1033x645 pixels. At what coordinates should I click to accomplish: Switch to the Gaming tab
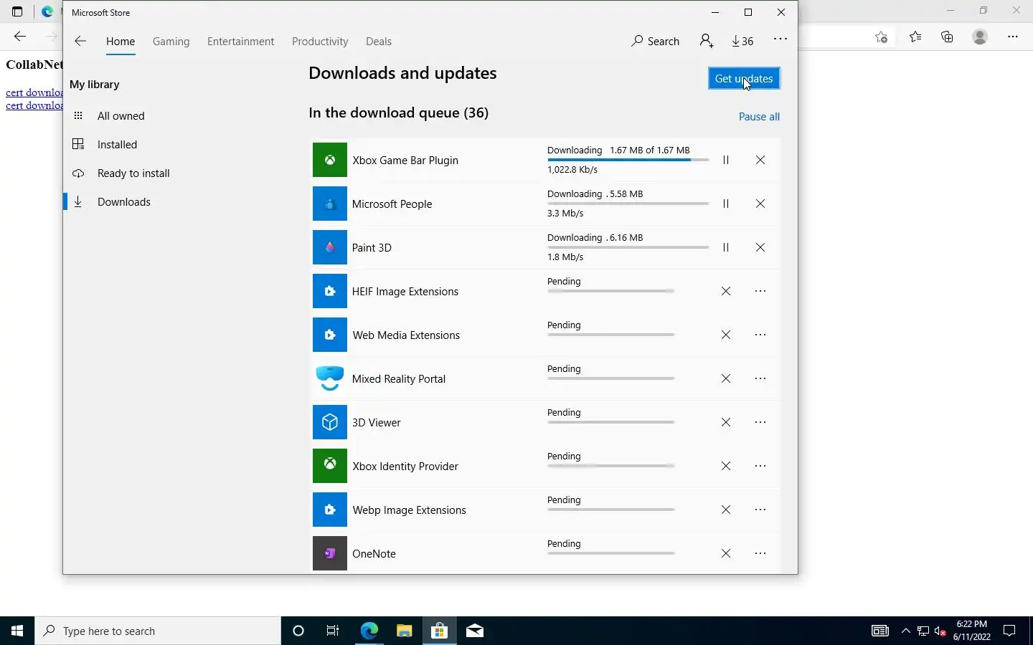[171, 42]
